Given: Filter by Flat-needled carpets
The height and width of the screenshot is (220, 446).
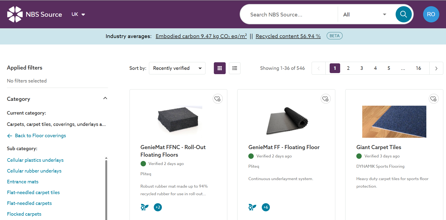Looking at the screenshot, I should click(x=29, y=203).
